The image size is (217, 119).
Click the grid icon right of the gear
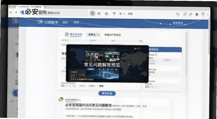click(203, 14)
